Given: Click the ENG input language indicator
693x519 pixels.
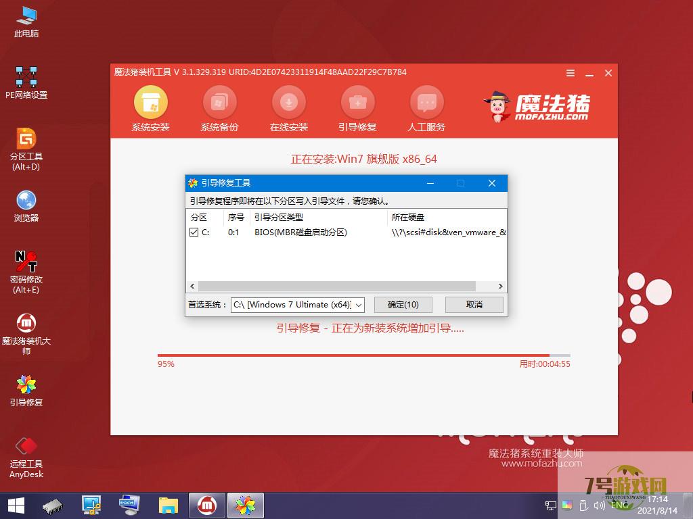Looking at the screenshot, I should [x=620, y=505].
